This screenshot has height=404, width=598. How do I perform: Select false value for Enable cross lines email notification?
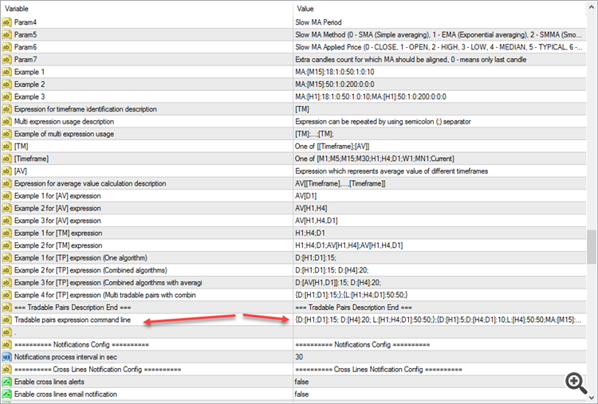301,394
